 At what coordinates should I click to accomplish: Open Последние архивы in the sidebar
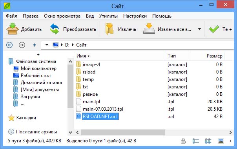point(36,132)
